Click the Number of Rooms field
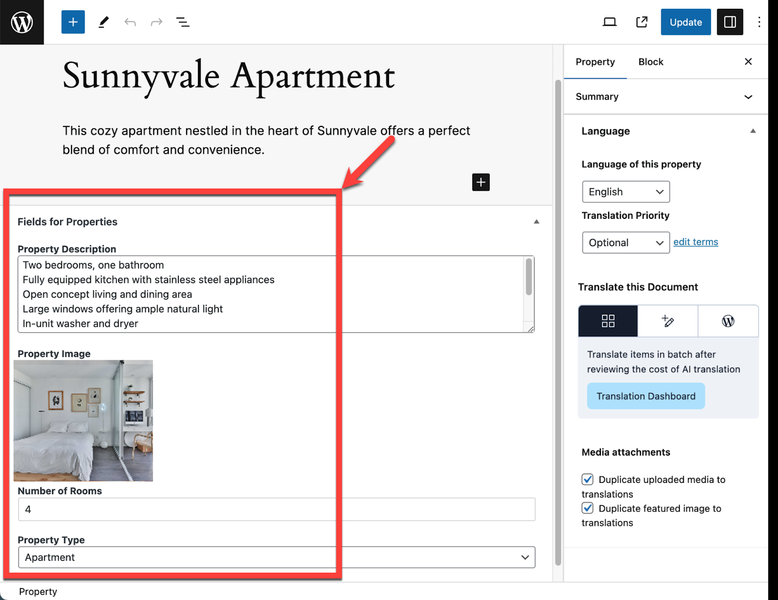The image size is (778, 600). point(276,509)
